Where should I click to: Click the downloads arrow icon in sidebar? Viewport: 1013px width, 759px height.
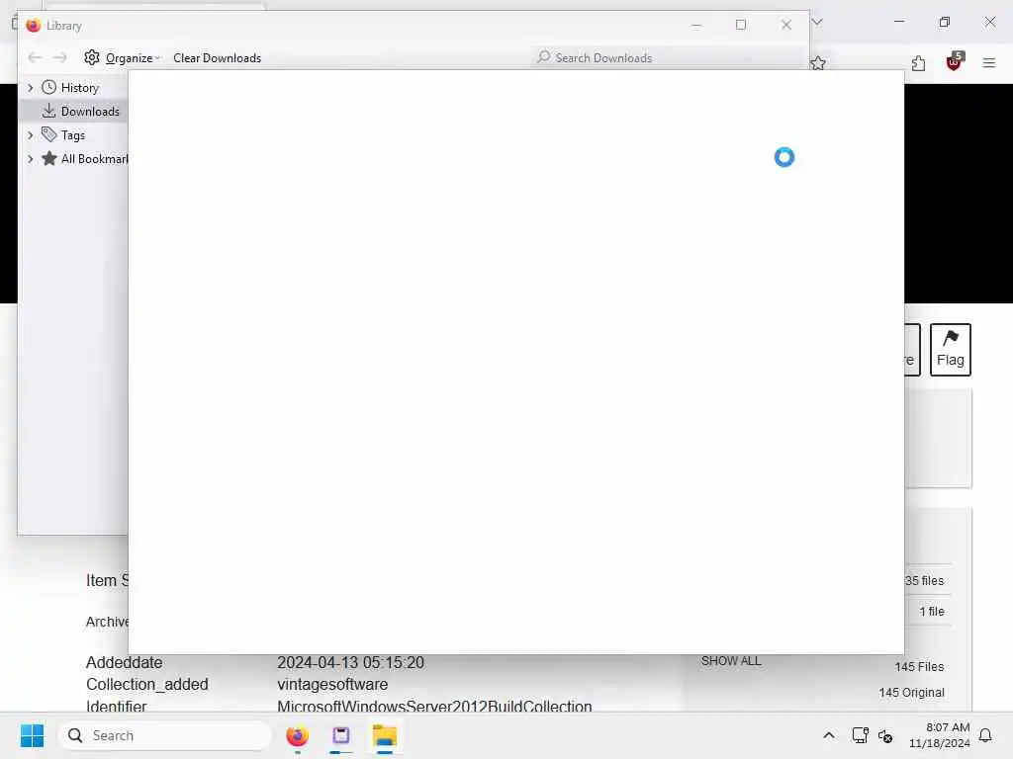[49, 111]
